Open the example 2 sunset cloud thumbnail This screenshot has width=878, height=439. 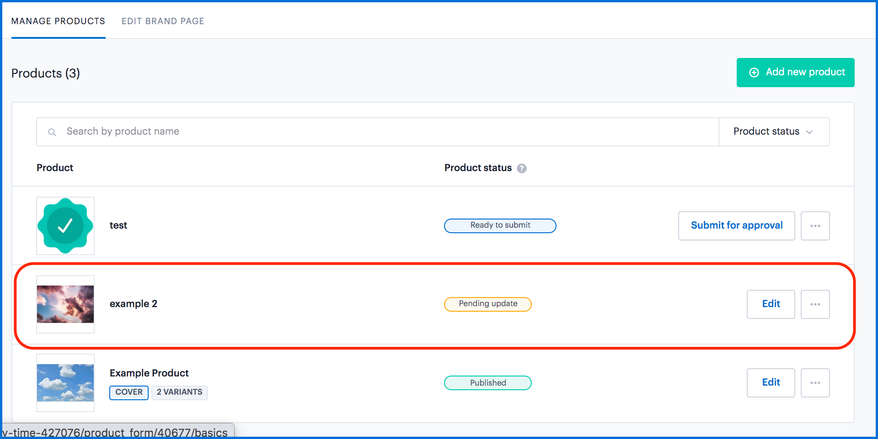pyautogui.click(x=65, y=304)
